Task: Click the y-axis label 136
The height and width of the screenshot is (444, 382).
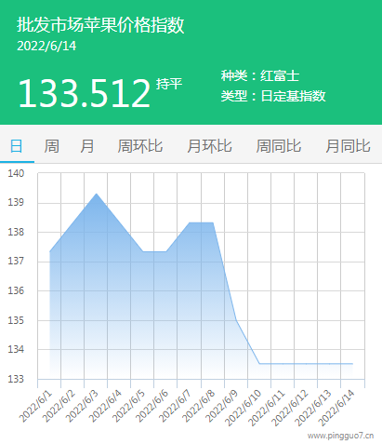Action: pyautogui.click(x=16, y=290)
